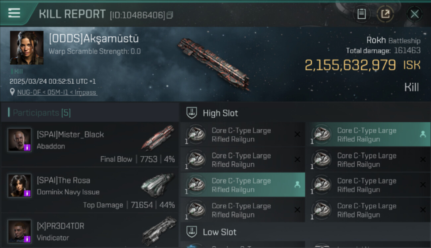Click the highlighted railgun's person icon, left column
Image resolution: width=431 pixels, height=248 pixels.
(x=297, y=185)
